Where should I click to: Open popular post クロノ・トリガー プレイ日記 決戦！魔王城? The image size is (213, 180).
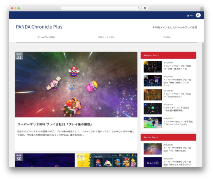[177, 67]
